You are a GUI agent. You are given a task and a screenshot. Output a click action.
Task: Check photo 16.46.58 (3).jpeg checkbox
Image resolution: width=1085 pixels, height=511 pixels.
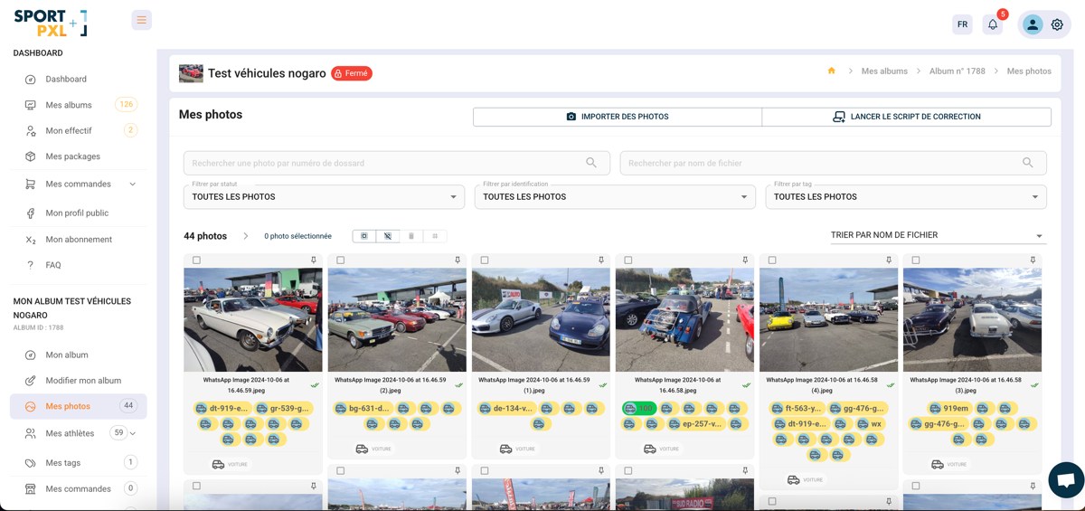point(915,260)
